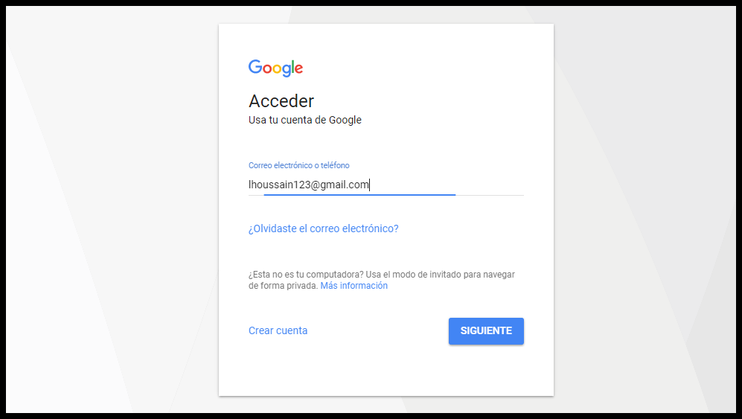Follow the Más información link
The height and width of the screenshot is (419, 742).
click(354, 286)
